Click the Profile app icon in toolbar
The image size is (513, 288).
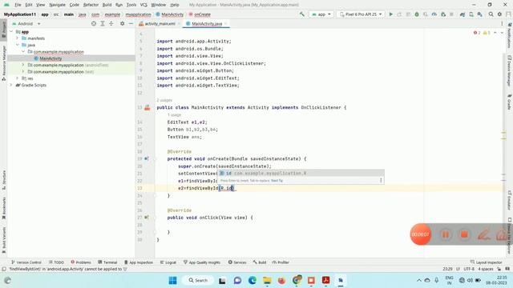pyautogui.click(x=434, y=14)
